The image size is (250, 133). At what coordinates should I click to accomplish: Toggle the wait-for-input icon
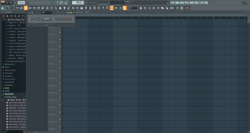[21, 8]
